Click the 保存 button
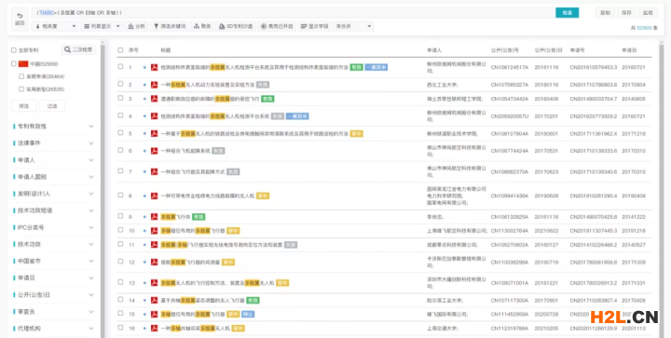671x338 pixels. coord(626,13)
